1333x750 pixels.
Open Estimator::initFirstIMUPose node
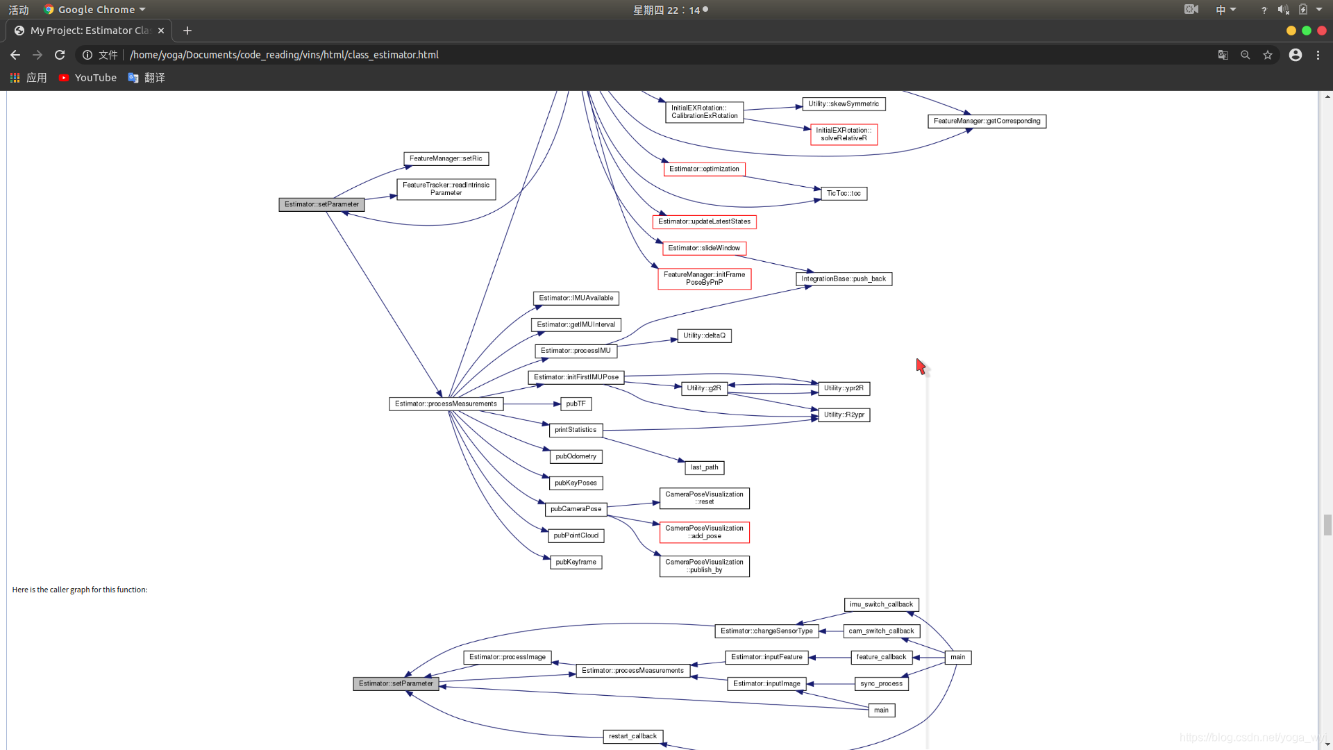click(576, 378)
